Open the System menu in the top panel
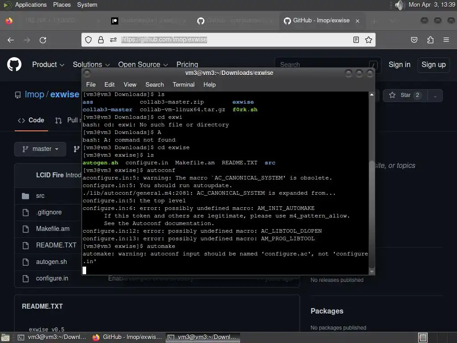Screen dimensions: 457x343 click(x=87, y=4)
